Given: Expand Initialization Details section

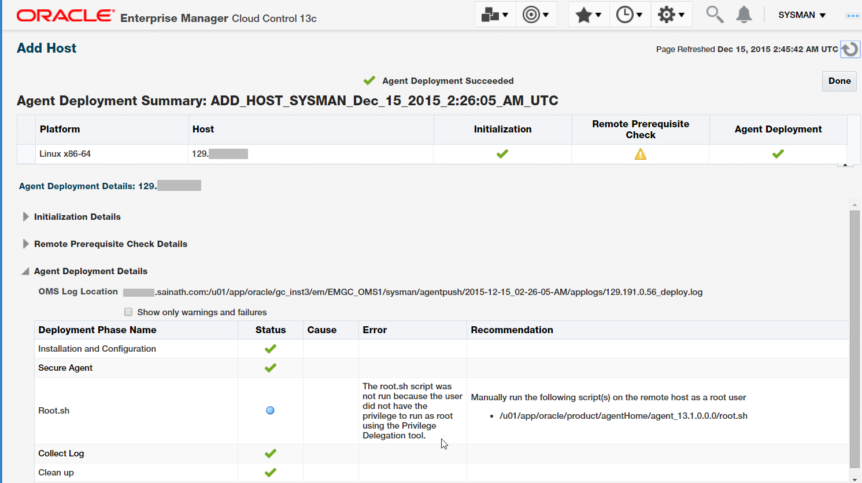Looking at the screenshot, I should (x=25, y=216).
